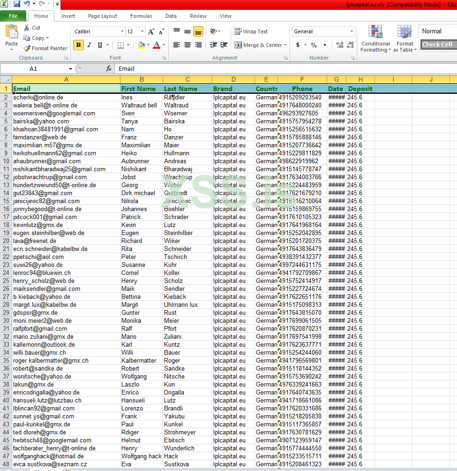This screenshot has width=457, height=471.
Task: Toggle Italic formatting
Action: 89,45
